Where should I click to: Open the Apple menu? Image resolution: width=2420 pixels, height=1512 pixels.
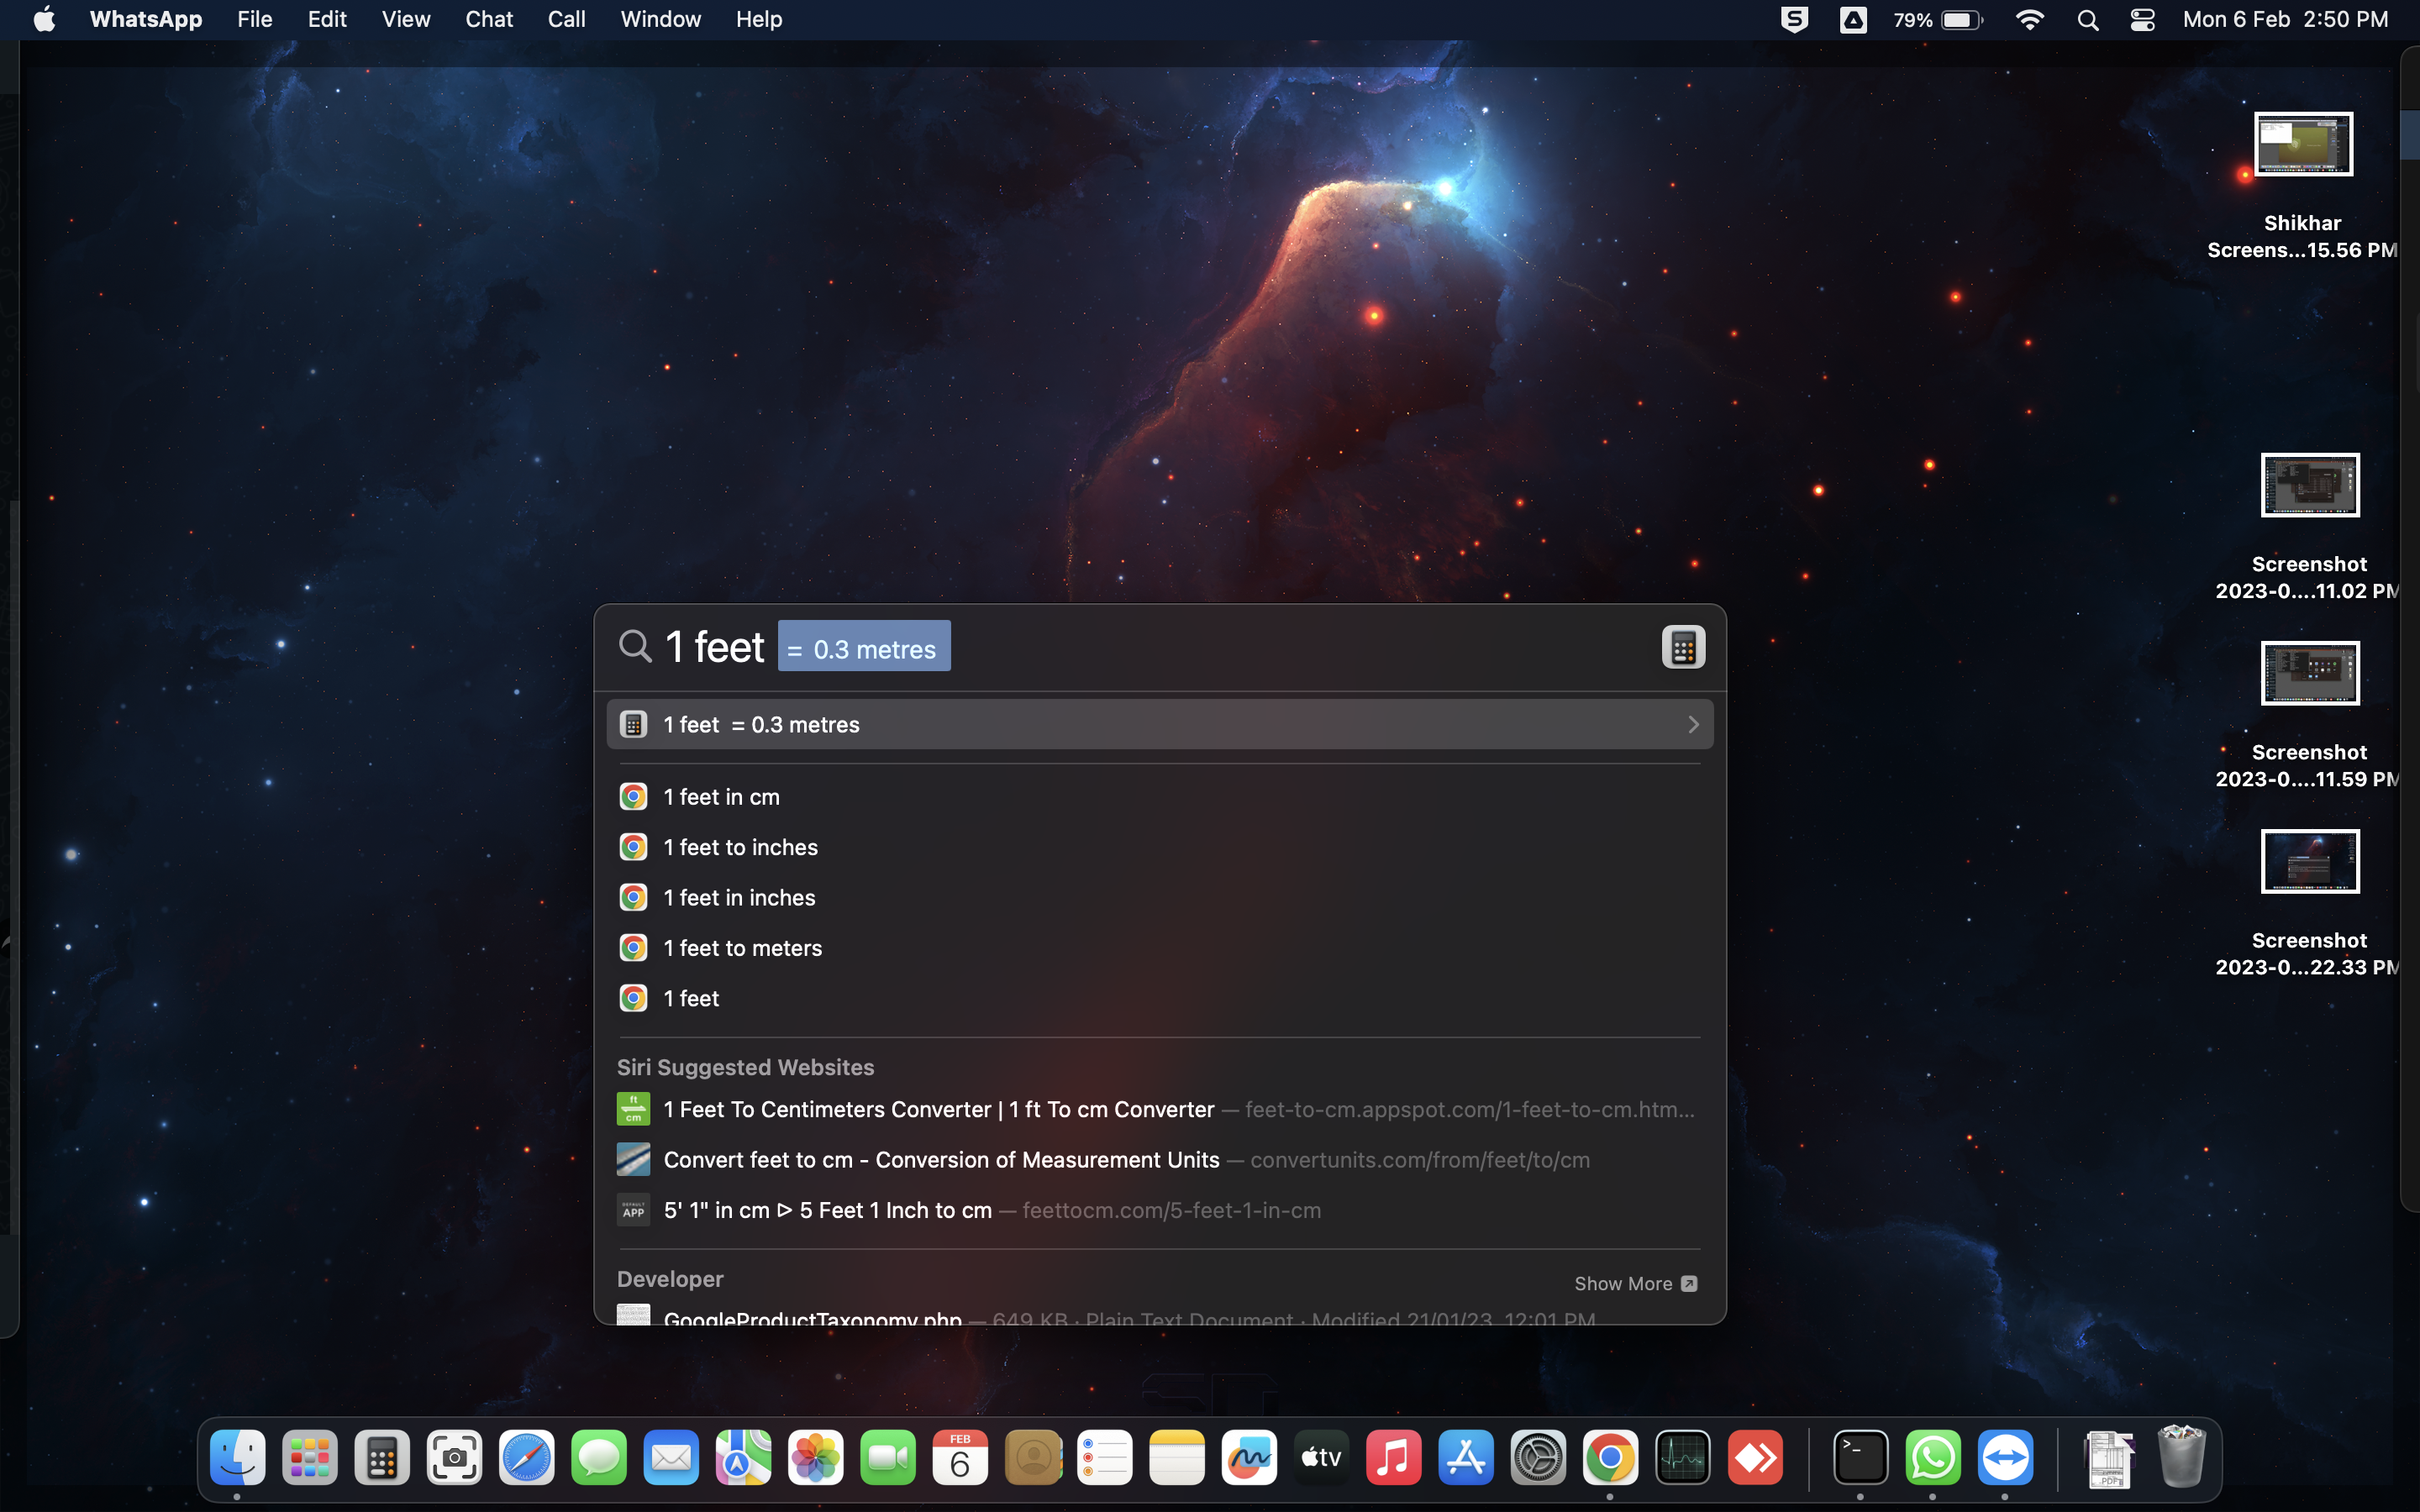pyautogui.click(x=44, y=20)
